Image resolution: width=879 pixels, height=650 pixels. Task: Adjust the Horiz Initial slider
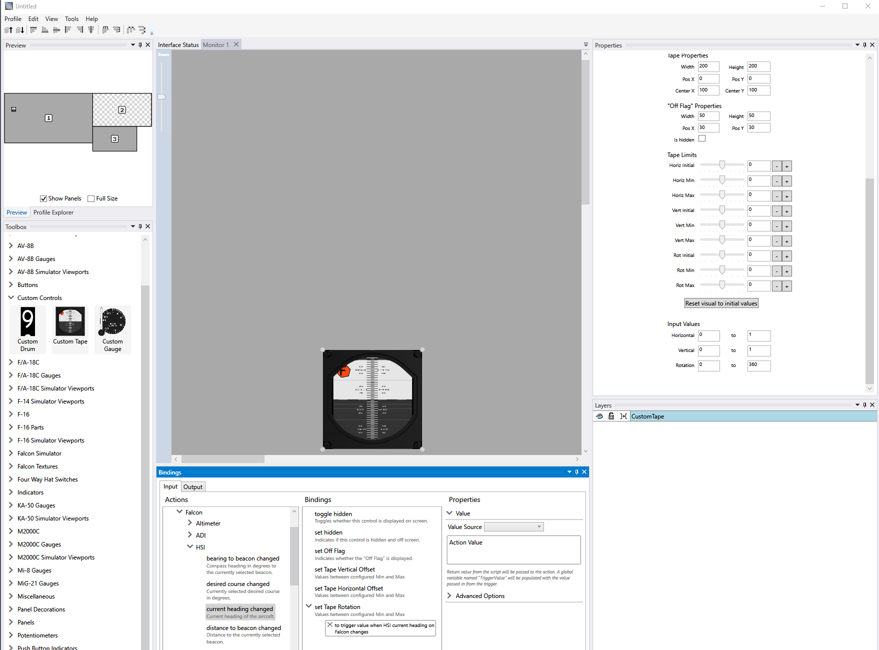(x=722, y=165)
